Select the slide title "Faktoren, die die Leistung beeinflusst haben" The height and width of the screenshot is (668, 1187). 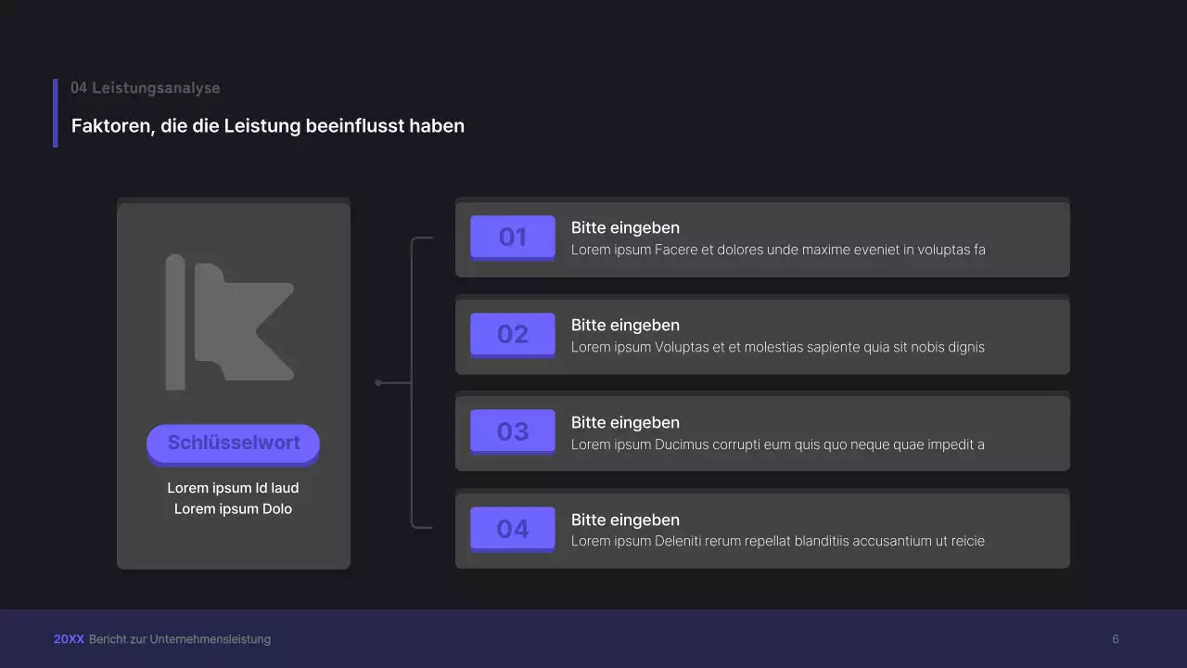click(x=268, y=126)
